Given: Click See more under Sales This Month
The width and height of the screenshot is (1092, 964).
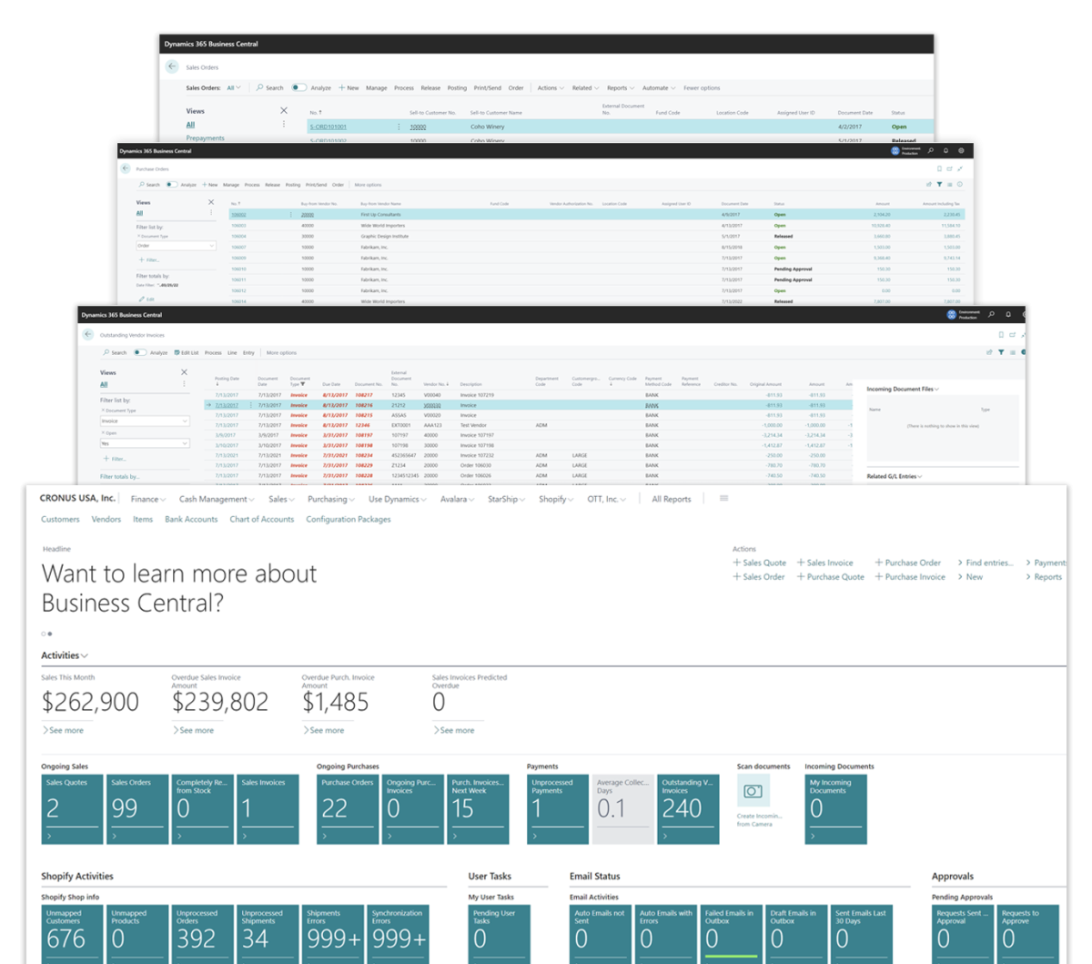Looking at the screenshot, I should click(63, 730).
